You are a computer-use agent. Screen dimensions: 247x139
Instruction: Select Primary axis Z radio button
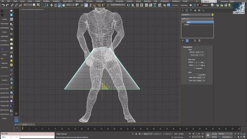click(202, 63)
